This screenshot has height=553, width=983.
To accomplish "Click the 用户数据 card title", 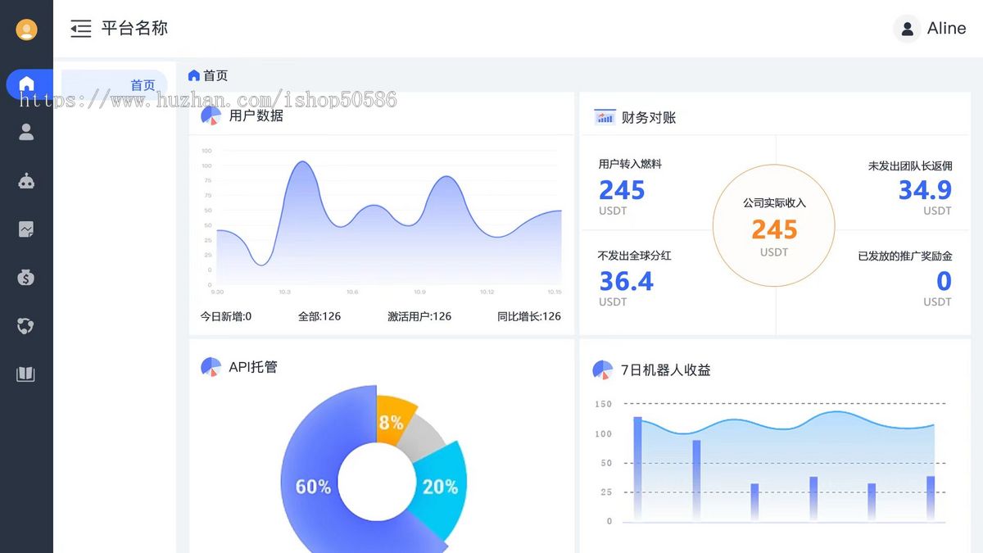I will coord(256,116).
